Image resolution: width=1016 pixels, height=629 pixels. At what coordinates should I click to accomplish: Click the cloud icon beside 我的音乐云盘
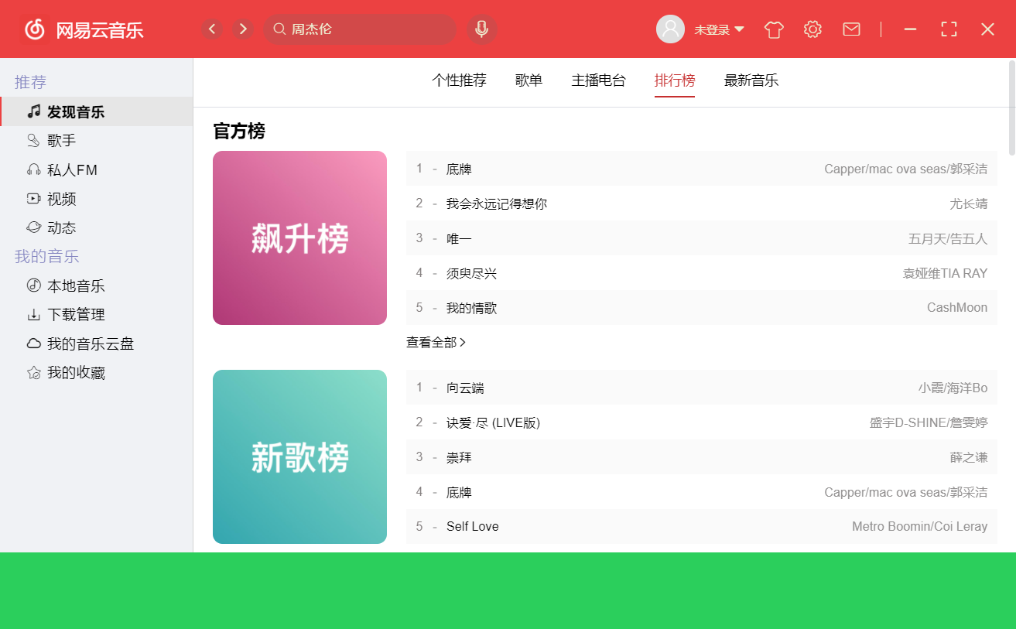point(33,344)
